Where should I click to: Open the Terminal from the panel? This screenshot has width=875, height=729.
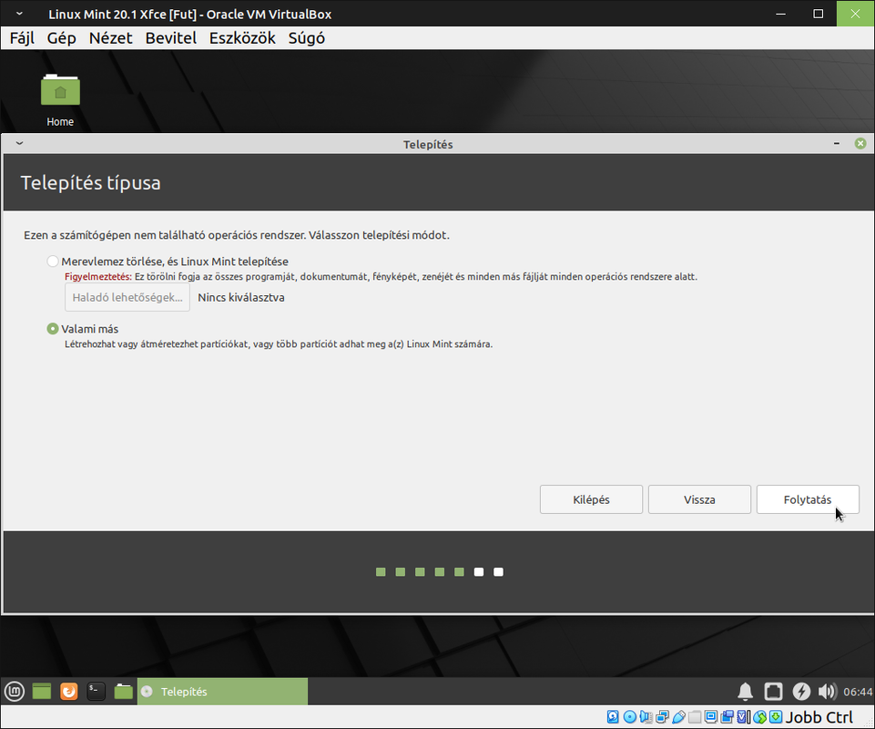coord(96,692)
